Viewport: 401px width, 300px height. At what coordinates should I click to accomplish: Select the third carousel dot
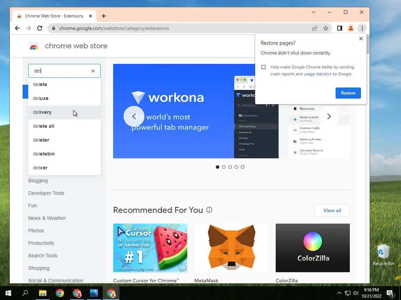click(230, 167)
